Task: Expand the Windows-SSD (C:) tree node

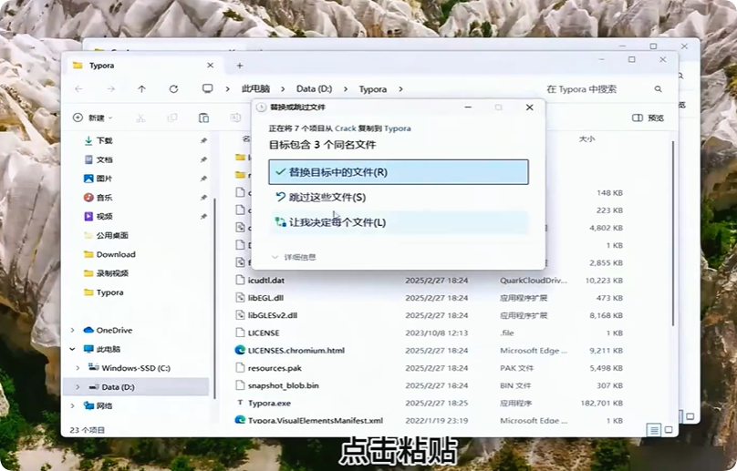Action: (x=78, y=368)
